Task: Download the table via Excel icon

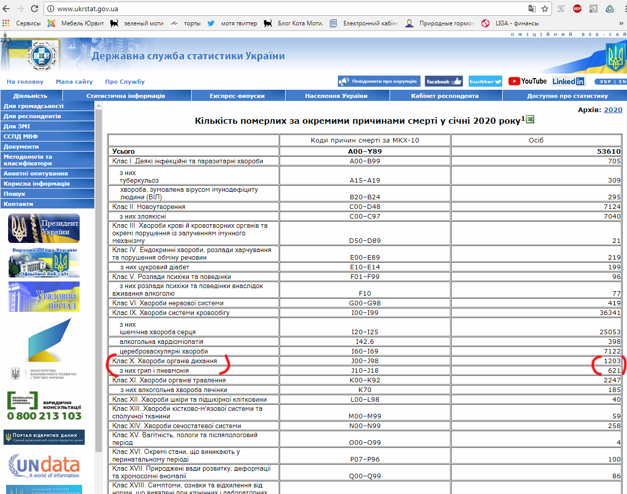Action: [x=530, y=119]
